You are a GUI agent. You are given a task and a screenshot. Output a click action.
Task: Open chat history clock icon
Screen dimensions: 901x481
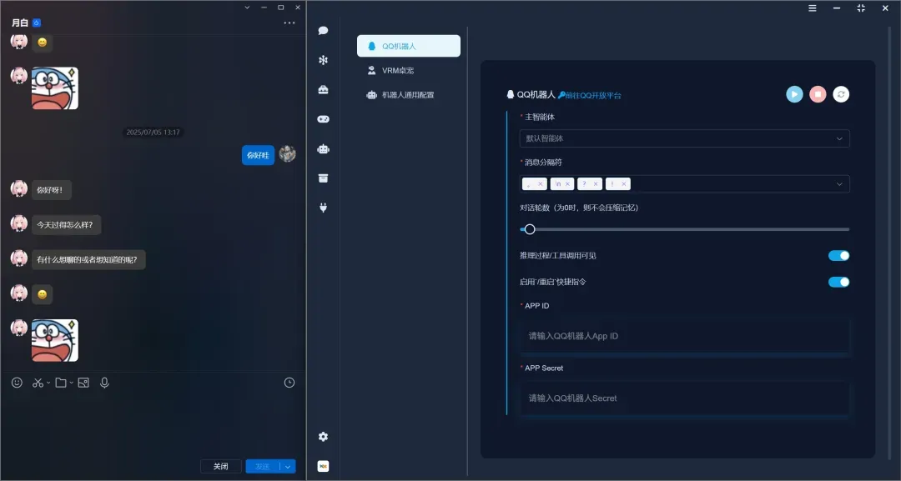[289, 383]
